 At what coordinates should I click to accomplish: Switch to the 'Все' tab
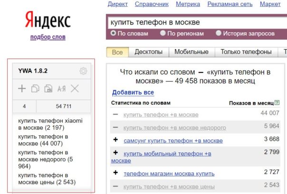117,52
